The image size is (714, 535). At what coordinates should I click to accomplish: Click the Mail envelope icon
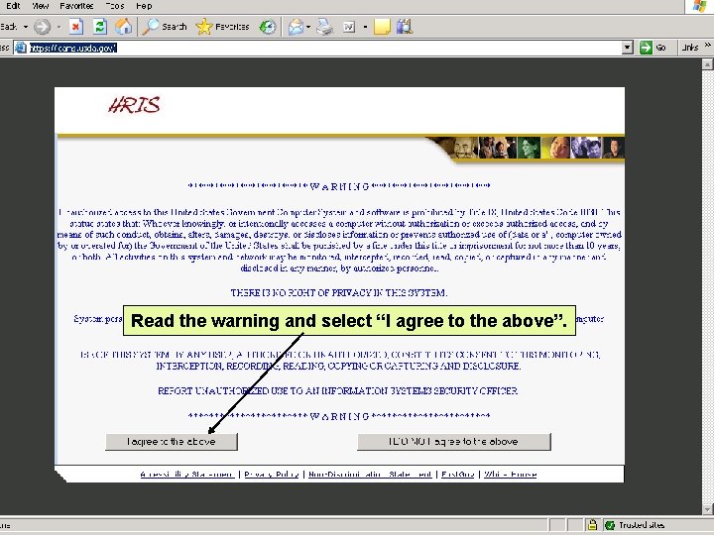(x=296, y=27)
